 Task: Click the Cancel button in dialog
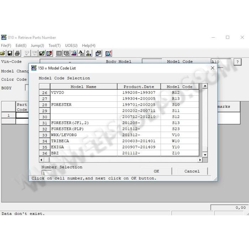click(192, 171)
